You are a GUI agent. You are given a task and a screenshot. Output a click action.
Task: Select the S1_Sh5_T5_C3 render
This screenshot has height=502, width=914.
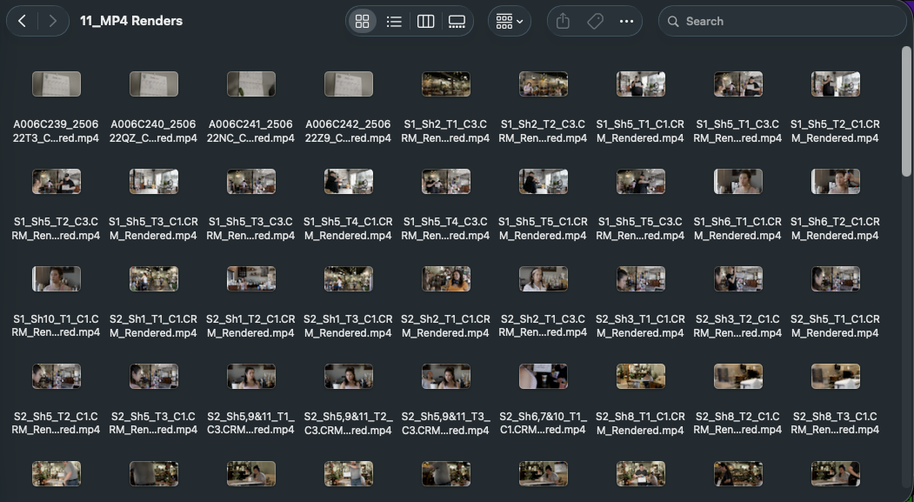tap(641, 181)
